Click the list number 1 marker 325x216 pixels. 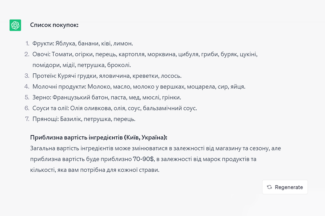[x=27, y=44]
